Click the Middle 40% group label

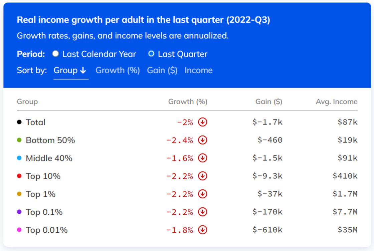[49, 158]
